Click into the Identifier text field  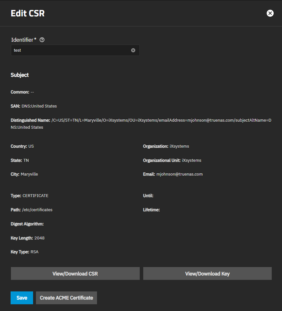pyautogui.click(x=71, y=50)
